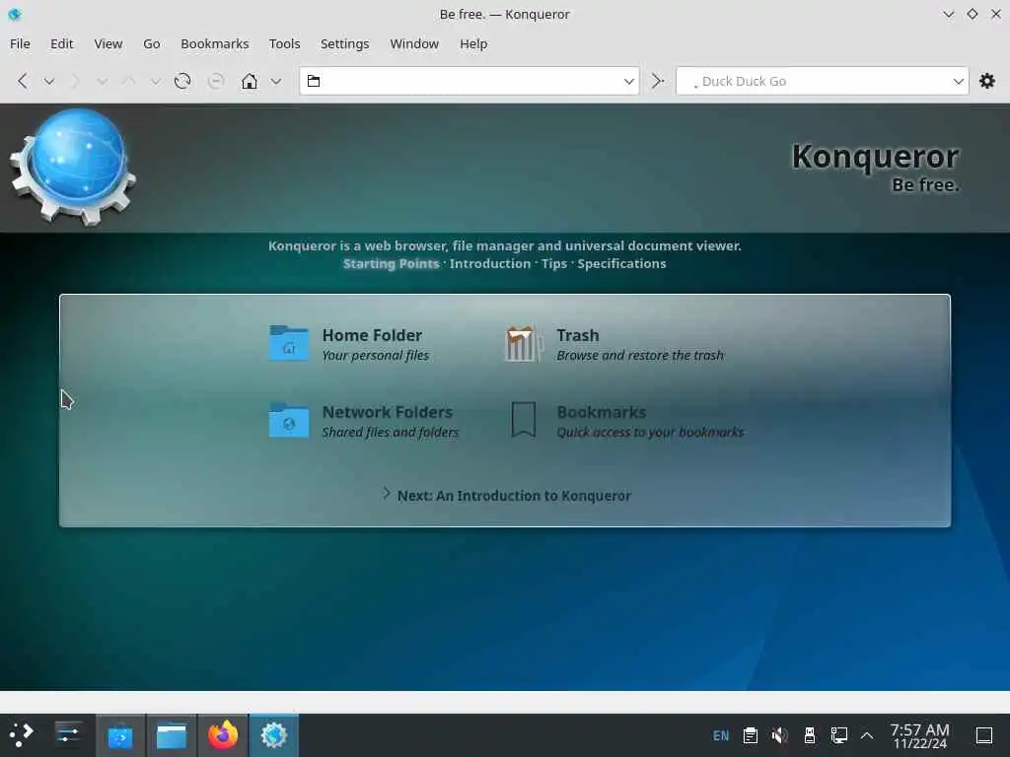Click the Network Folders icon
Image resolution: width=1010 pixels, height=757 pixels.
[x=289, y=420]
